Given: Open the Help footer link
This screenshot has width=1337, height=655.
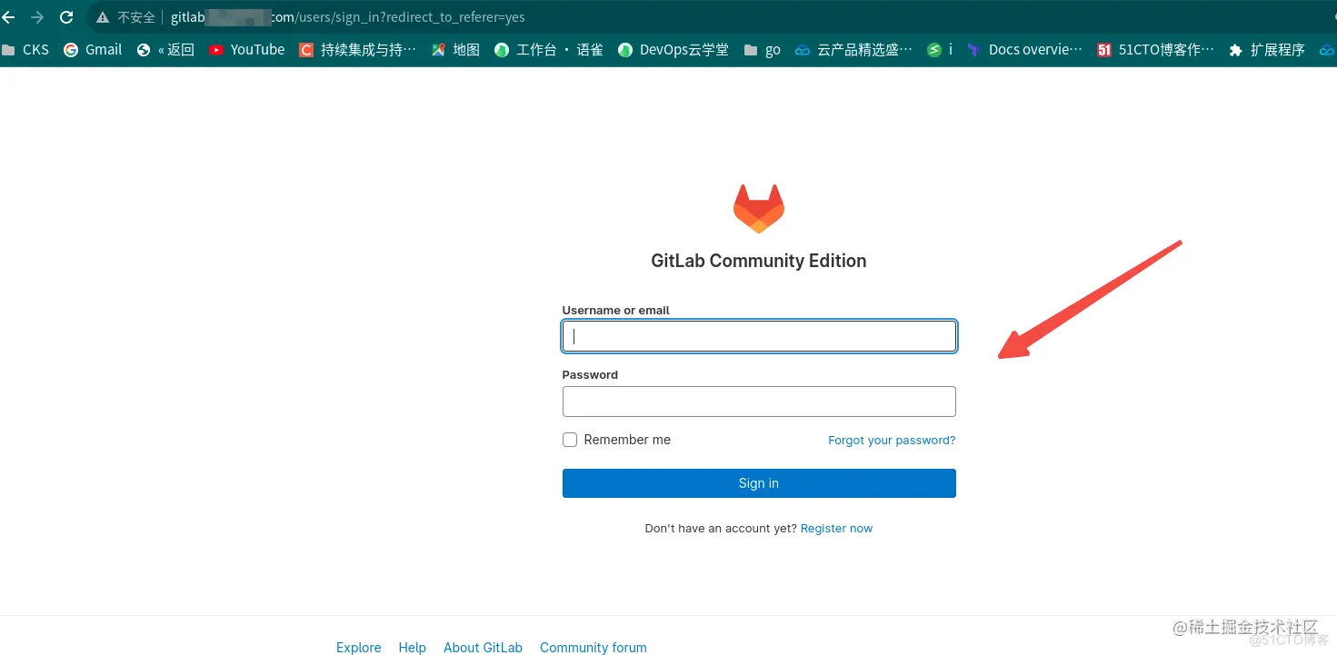Looking at the screenshot, I should (x=412, y=648).
